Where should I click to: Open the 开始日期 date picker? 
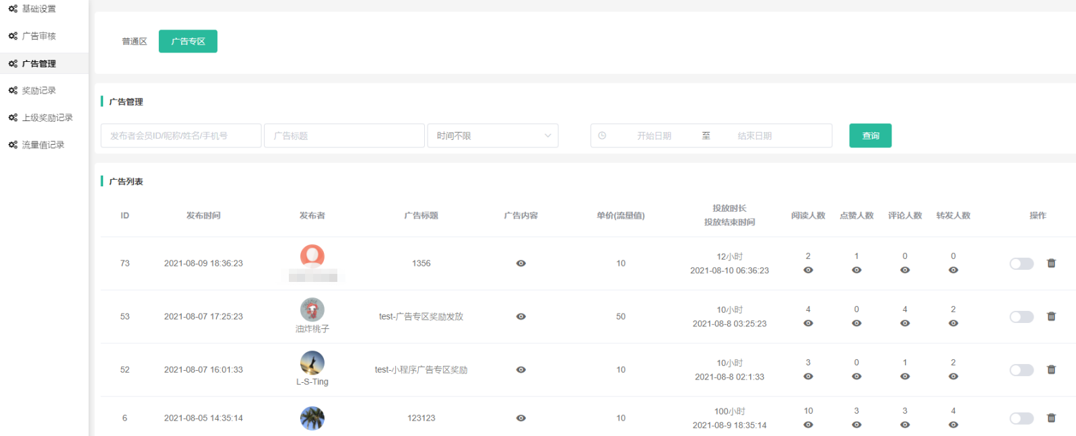[654, 136]
